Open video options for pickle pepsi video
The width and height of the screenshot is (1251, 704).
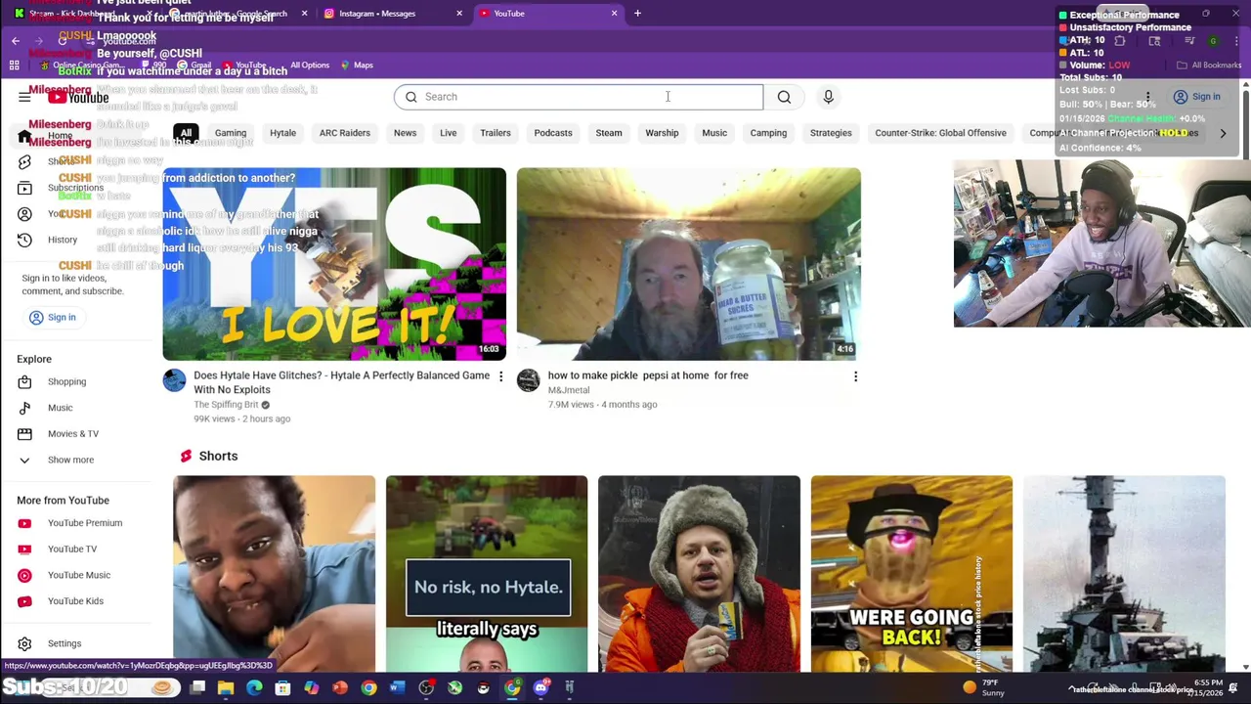tap(855, 376)
